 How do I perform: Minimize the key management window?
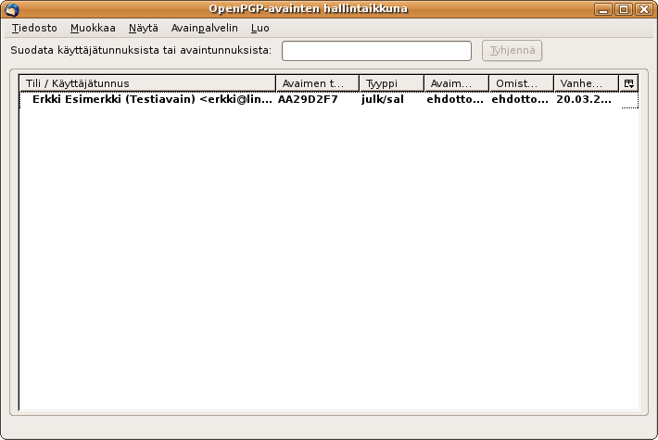(x=605, y=9)
